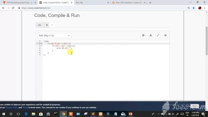Viewport: 208px width, 117px height.
Task: Add a new file tab with plus
Action: click(x=52, y=25)
